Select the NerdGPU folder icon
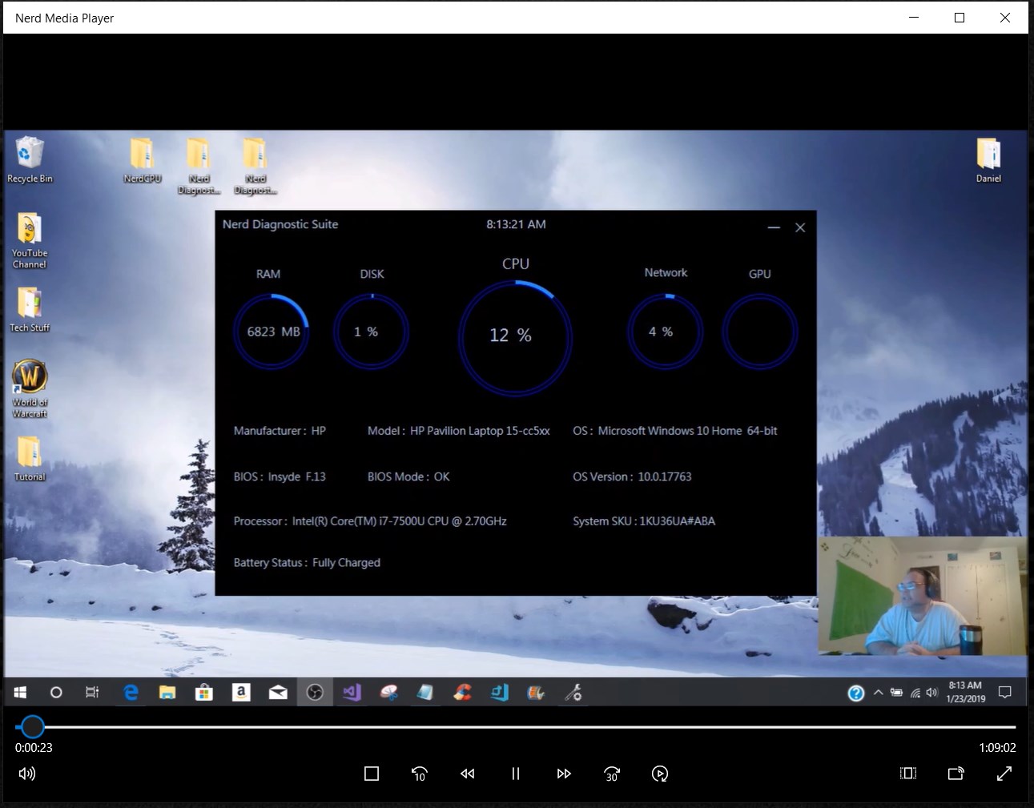 pyautogui.click(x=143, y=160)
